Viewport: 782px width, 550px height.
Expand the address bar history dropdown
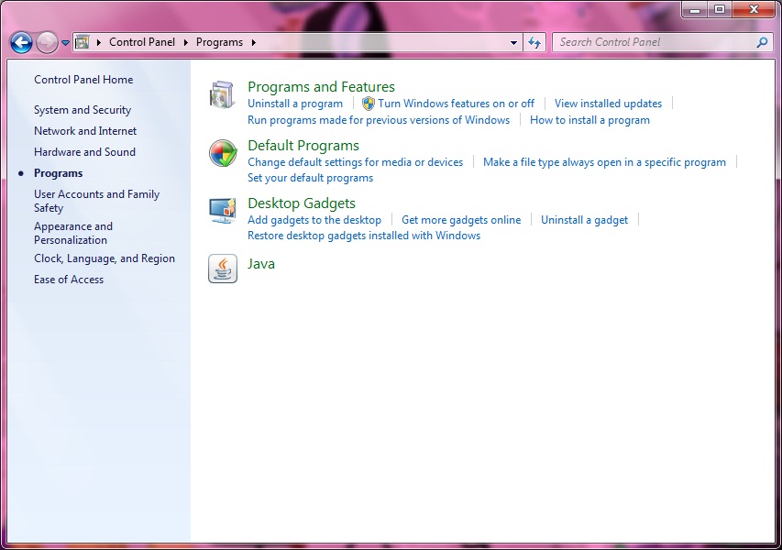coord(513,43)
